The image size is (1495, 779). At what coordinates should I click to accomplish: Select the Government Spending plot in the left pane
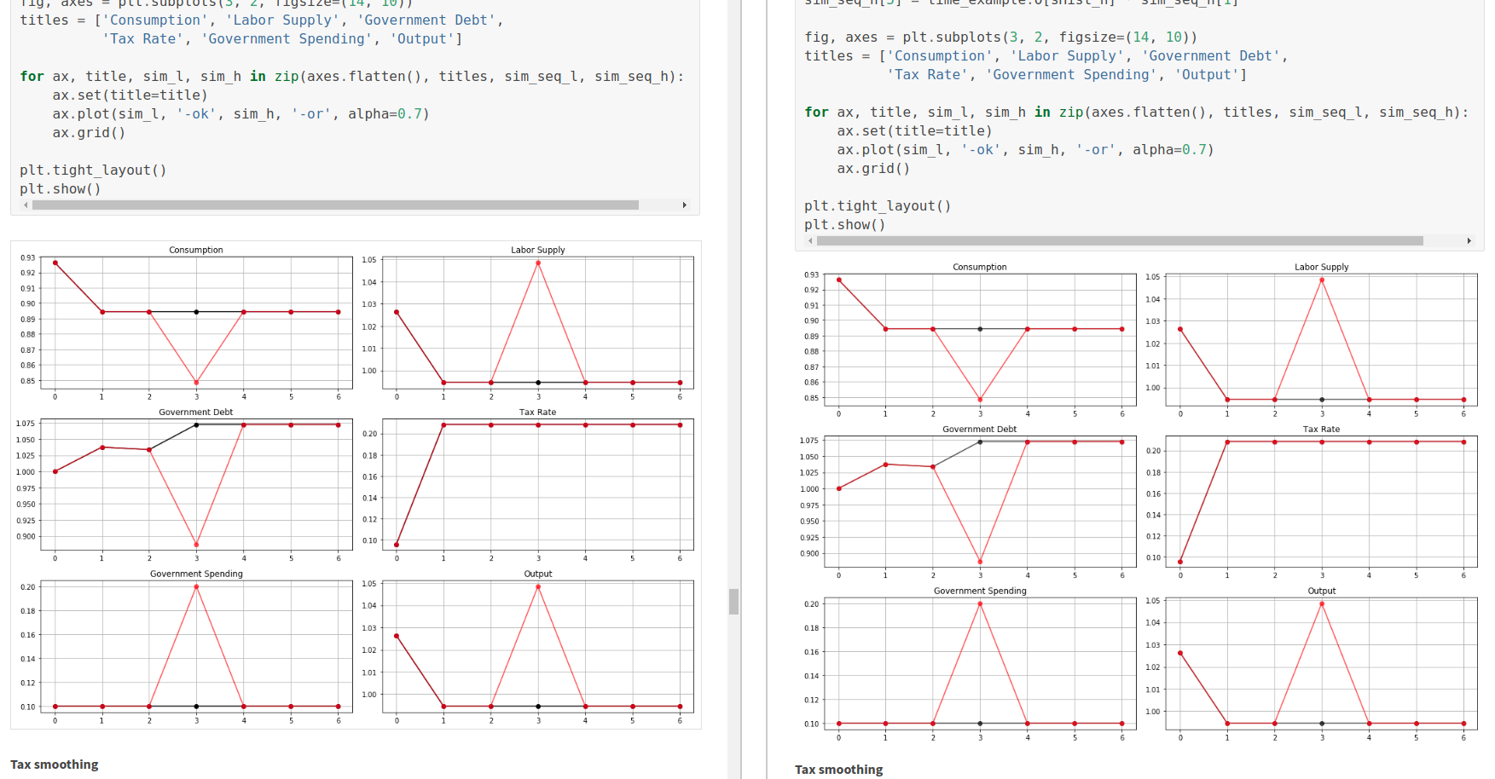[196, 646]
